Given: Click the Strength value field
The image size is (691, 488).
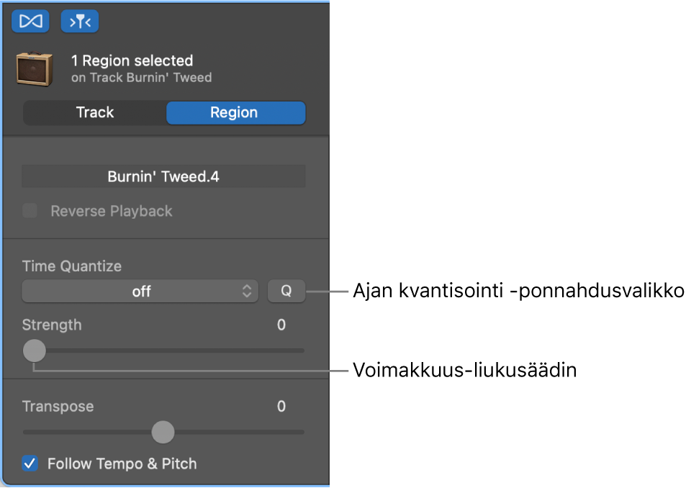Looking at the screenshot, I should (281, 325).
